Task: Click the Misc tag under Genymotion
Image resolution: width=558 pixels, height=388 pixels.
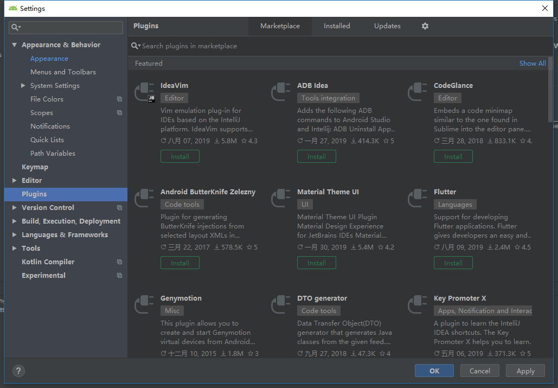Action: coord(172,311)
